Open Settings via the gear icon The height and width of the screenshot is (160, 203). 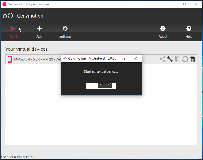pyautogui.click(x=65, y=29)
